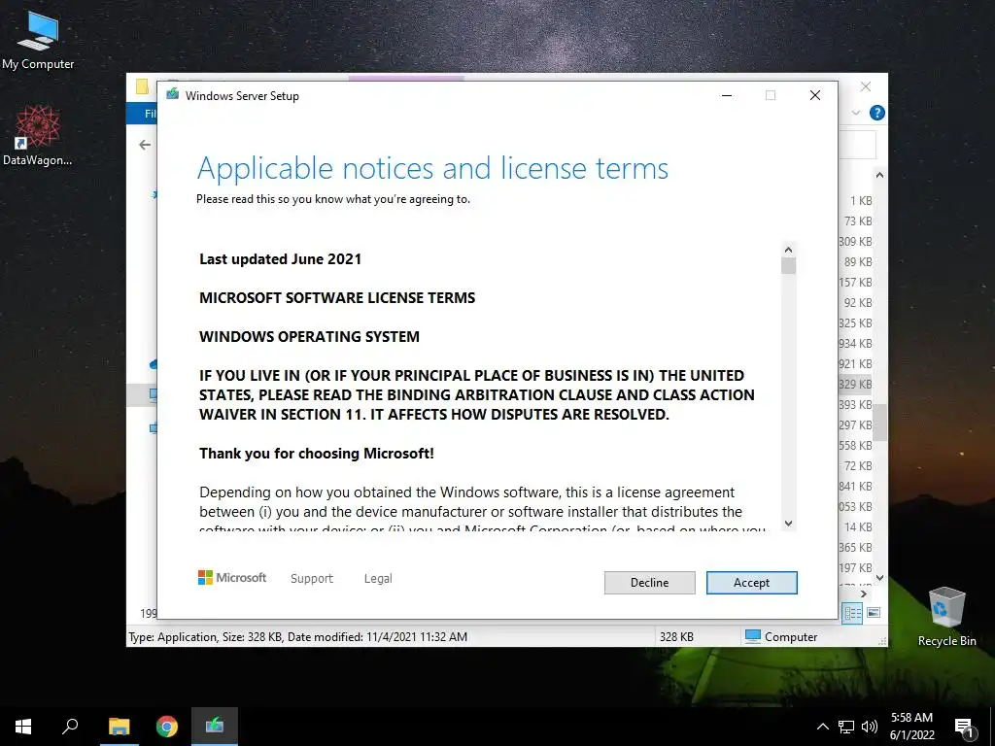The height and width of the screenshot is (746, 995).
Task: Open the Support link
Action: tap(312, 579)
